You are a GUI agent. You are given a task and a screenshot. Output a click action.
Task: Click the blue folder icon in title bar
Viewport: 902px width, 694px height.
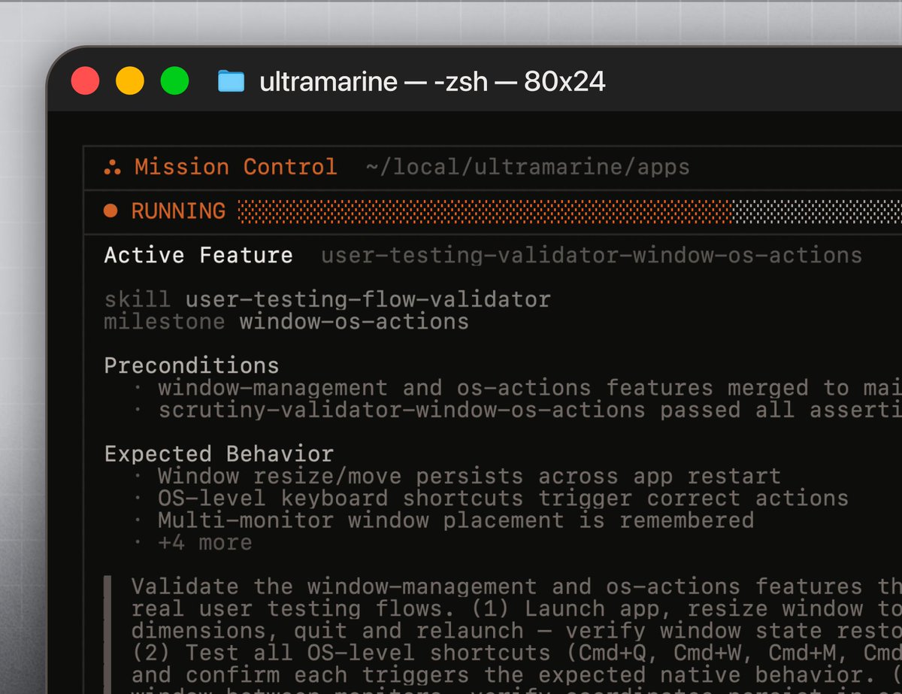tap(232, 81)
